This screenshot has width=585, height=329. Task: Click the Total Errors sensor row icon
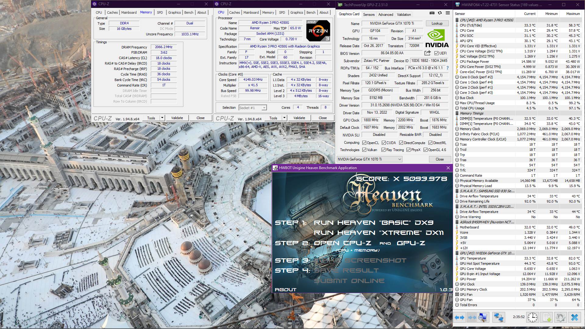click(x=457, y=305)
